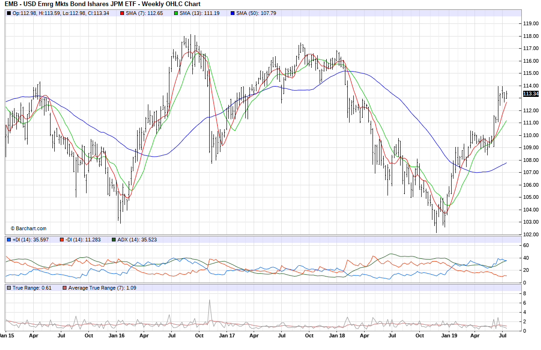The width and height of the screenshot is (541, 350).
Task: Select the 107.00 price axis label
Action: click(531, 172)
